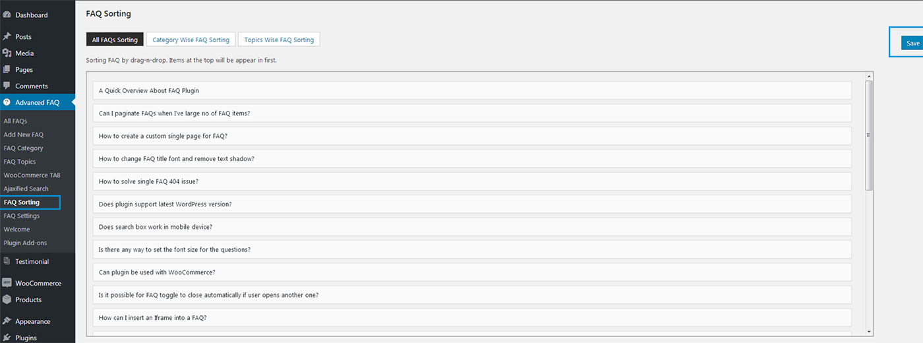Click the Plugins plug icon
This screenshot has width=923, height=343.
point(7,337)
